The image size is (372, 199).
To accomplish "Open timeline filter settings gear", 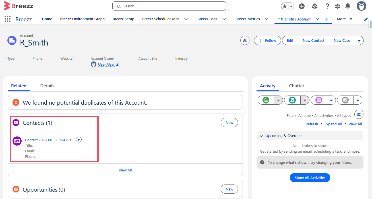I will [359, 114].
